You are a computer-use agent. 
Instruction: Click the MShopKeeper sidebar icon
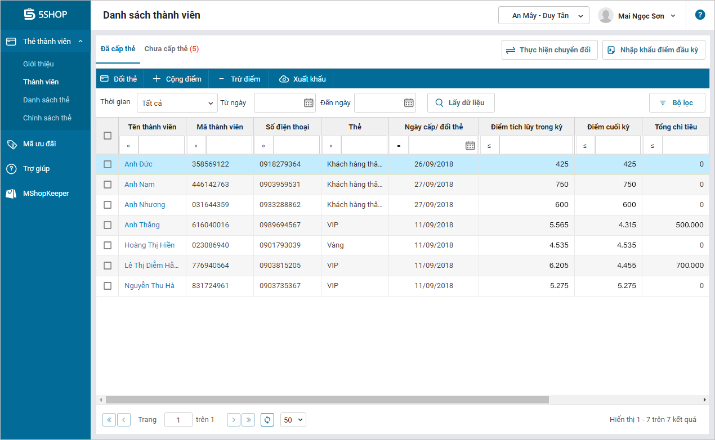(x=11, y=194)
